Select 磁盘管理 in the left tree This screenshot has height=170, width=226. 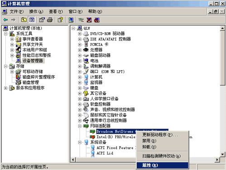pos(31,83)
